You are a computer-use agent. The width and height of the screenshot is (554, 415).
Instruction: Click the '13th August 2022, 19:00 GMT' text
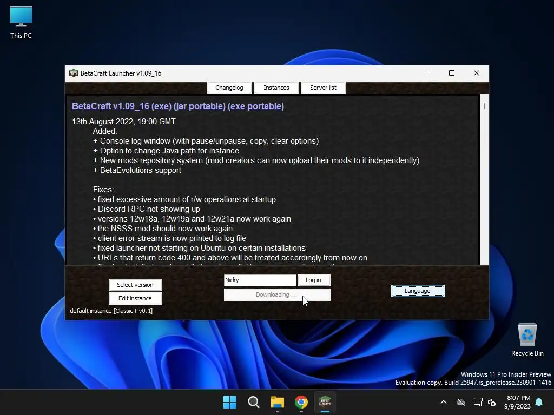(x=124, y=122)
